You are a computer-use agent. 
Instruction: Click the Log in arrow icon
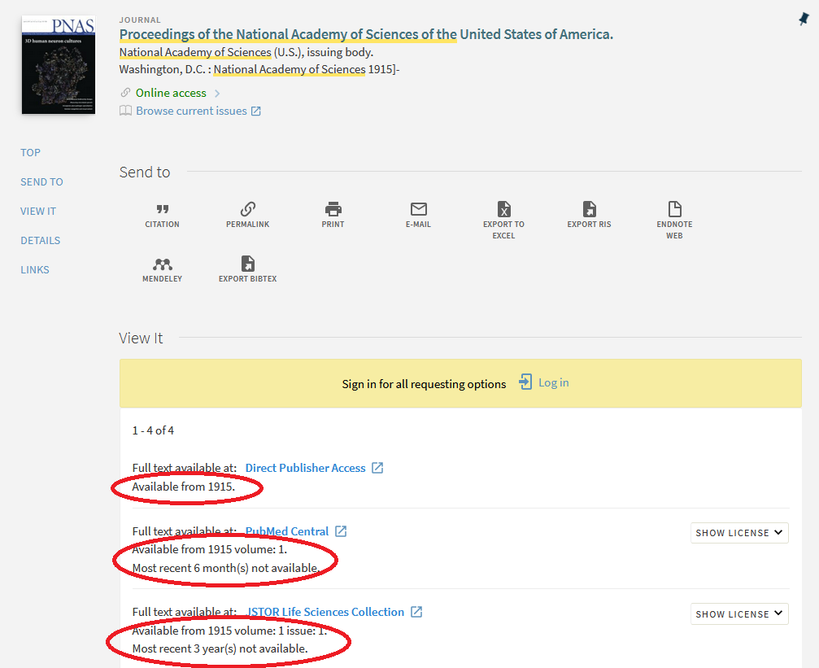tap(525, 382)
